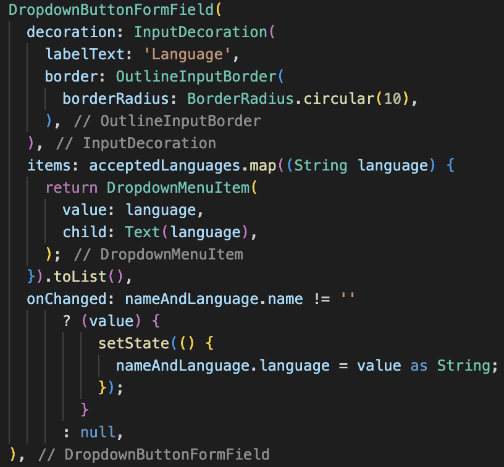The height and width of the screenshot is (467, 504).
Task: Click the "?" ternary operator
Action: 67,321
